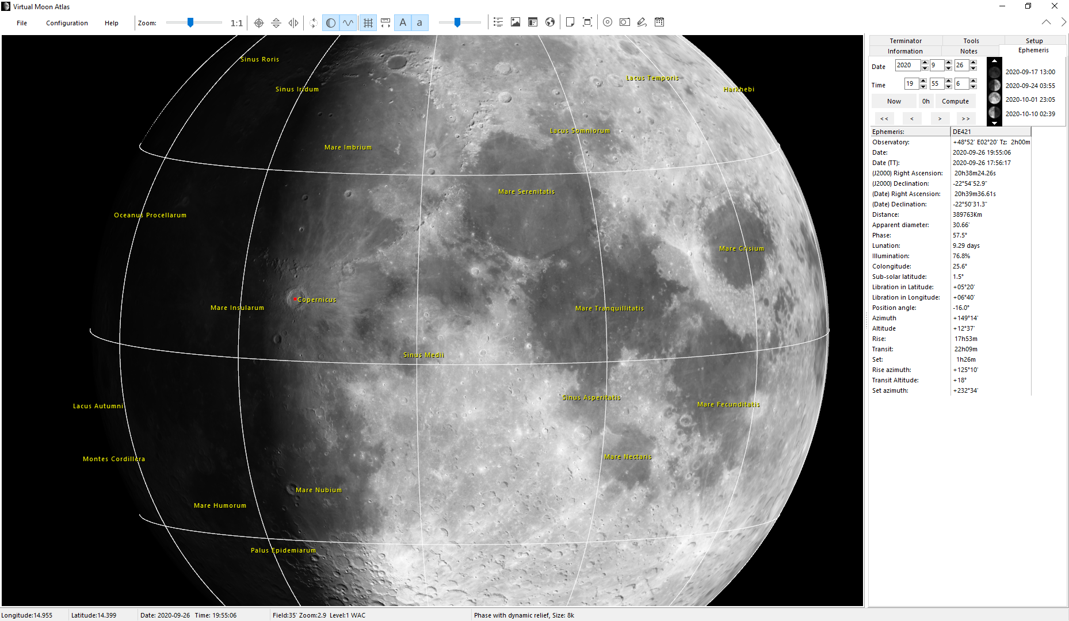
Task: Click the Now button
Action: [894, 101]
